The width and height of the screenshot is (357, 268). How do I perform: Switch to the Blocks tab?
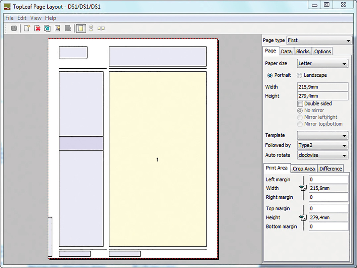[x=303, y=51]
